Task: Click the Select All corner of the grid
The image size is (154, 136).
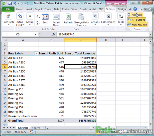Action: click(5, 40)
